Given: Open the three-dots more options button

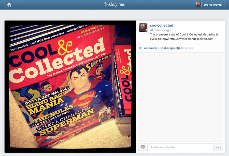Looking at the screenshot, I should [218, 147].
